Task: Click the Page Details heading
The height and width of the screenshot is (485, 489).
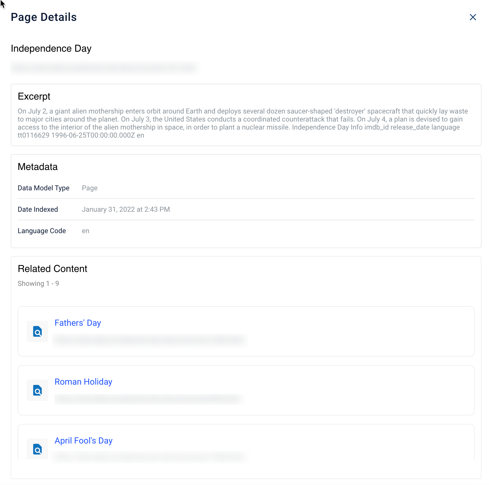Action: pyautogui.click(x=44, y=17)
